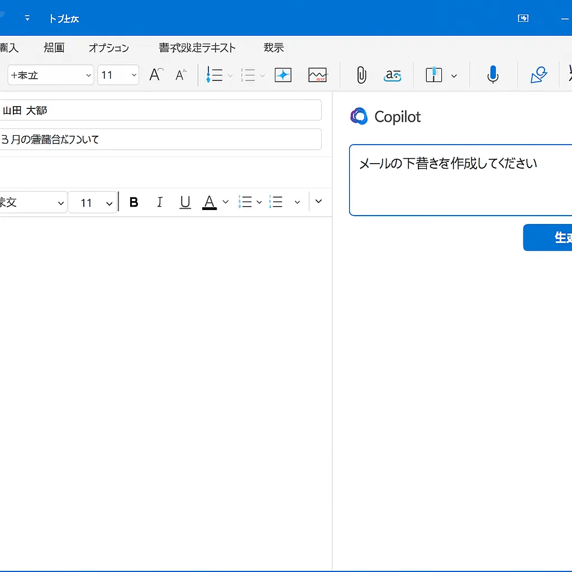Screen dimensions: 572x572
Task: Toggle Bold formatting in body toolbar
Action: click(134, 202)
